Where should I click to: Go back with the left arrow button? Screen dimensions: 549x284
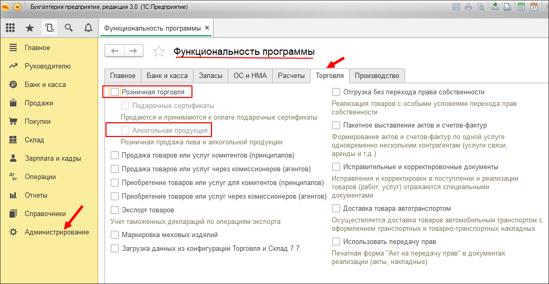(x=114, y=51)
